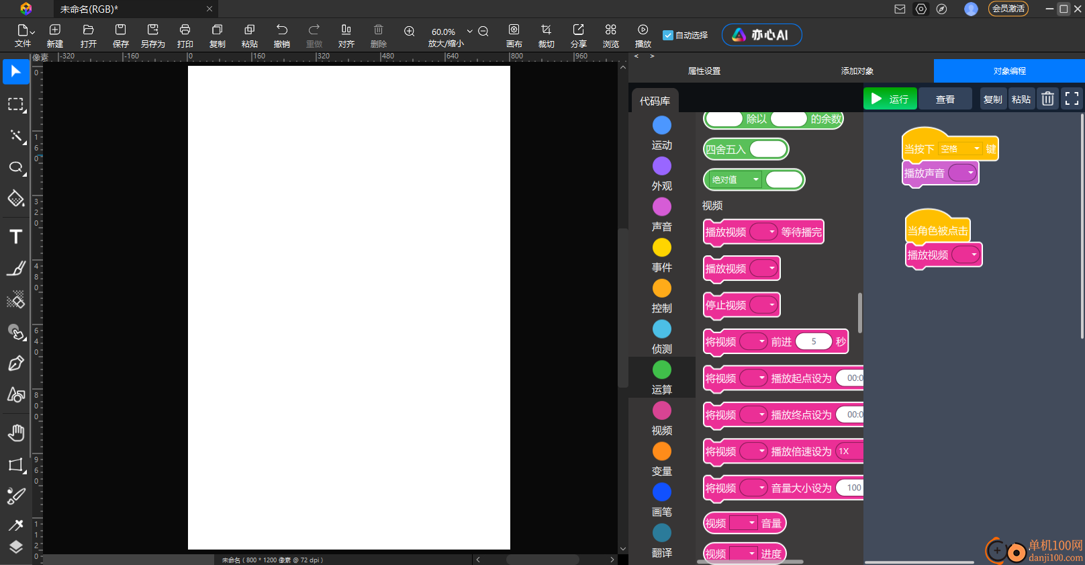
Task: Expand code workspace to fullscreen
Action: [x=1072, y=99]
